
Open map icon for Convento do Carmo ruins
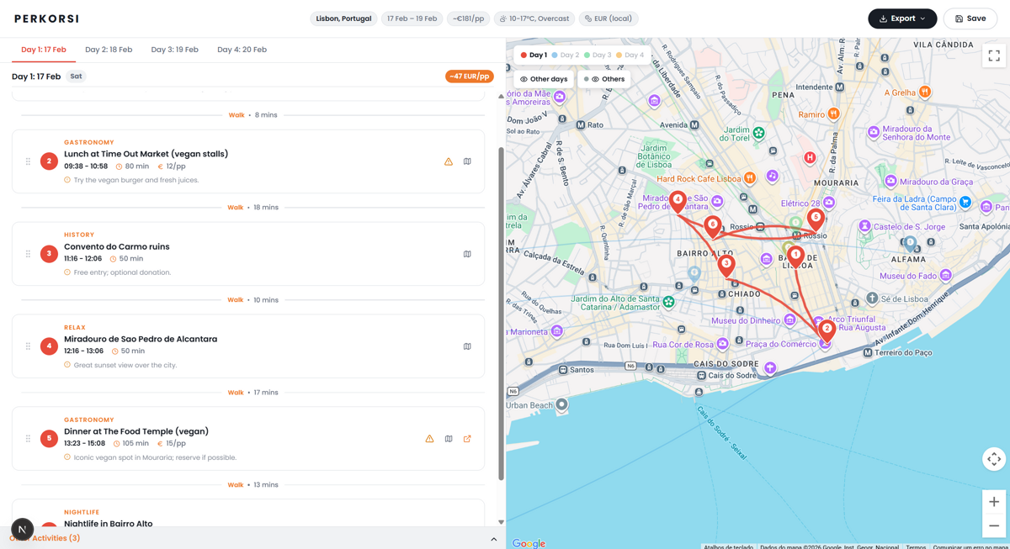[468, 253]
